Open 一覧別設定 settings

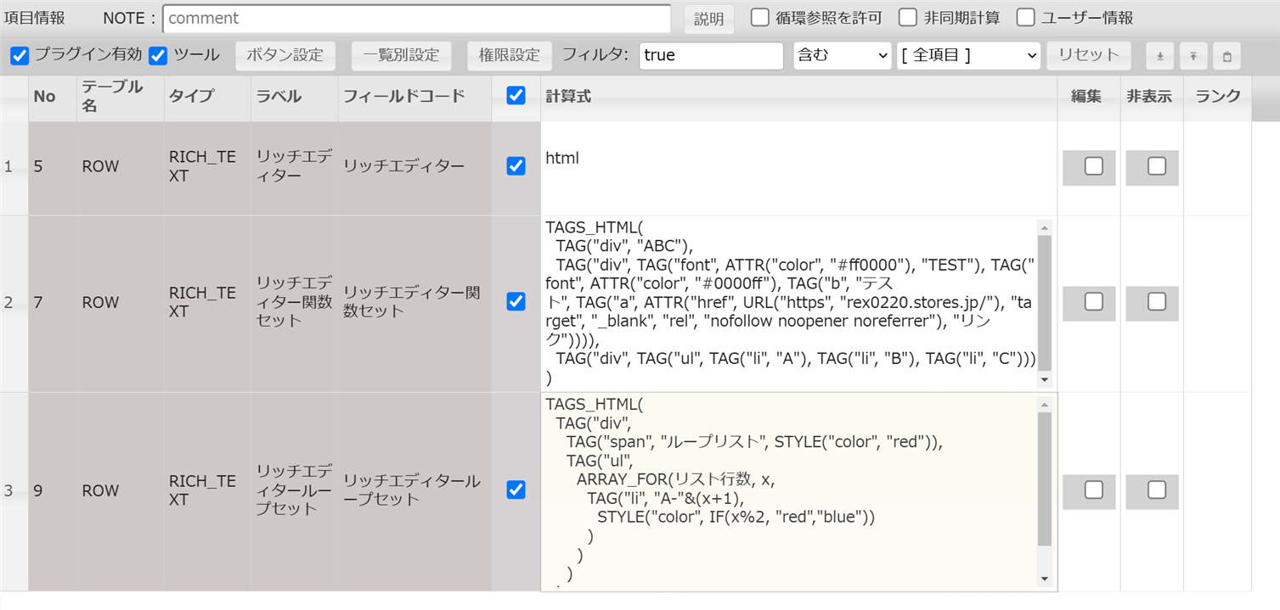click(402, 55)
